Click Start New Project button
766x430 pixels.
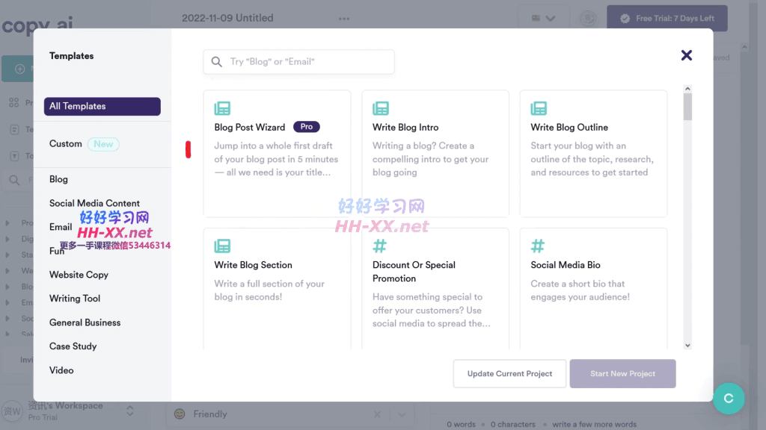coord(623,374)
